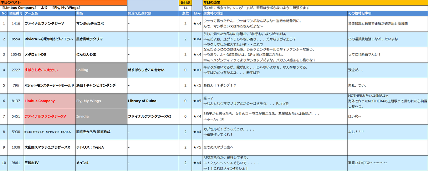Select the gray Invidia song cell
The width and height of the screenshot is (428, 171).
click(x=101, y=116)
